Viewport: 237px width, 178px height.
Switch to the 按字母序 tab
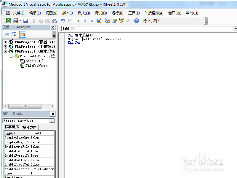pos(12,127)
